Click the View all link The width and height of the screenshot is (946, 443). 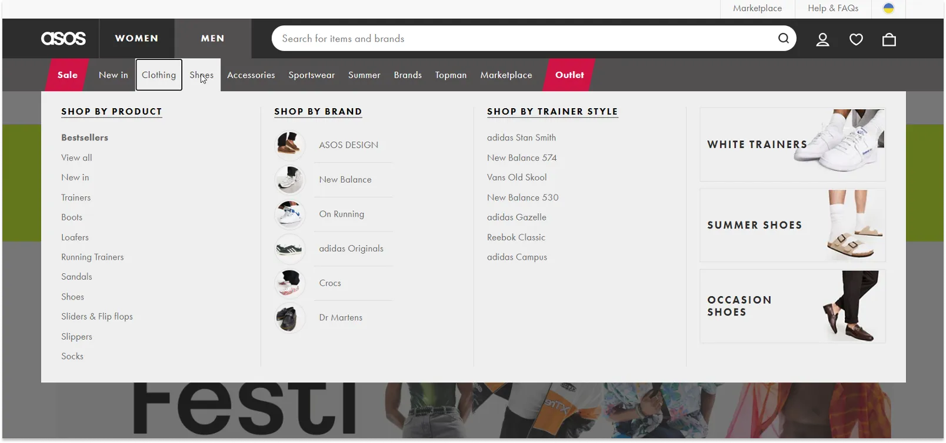76,157
